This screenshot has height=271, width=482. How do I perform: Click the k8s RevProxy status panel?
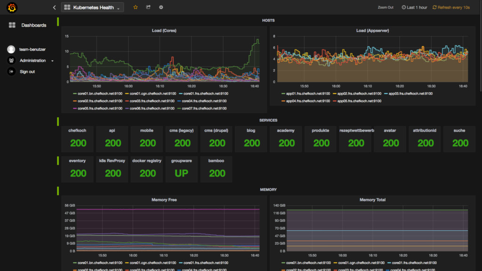[x=112, y=169]
